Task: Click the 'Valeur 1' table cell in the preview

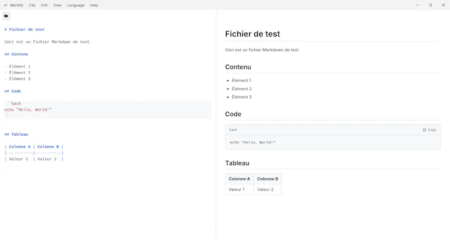Action: click(240, 190)
